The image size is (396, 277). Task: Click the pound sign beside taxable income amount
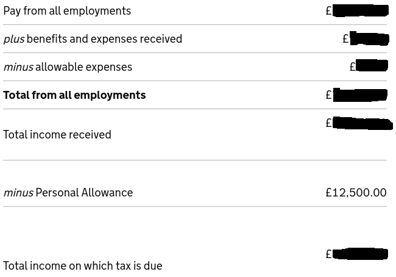coord(329,254)
